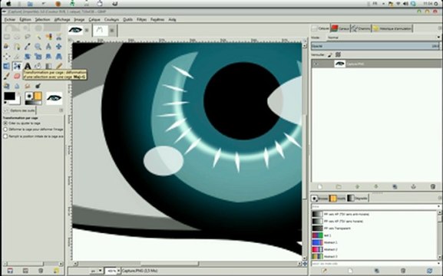Duplicate the layer in Calques panel
The height and width of the screenshot is (276, 443).
(395, 186)
